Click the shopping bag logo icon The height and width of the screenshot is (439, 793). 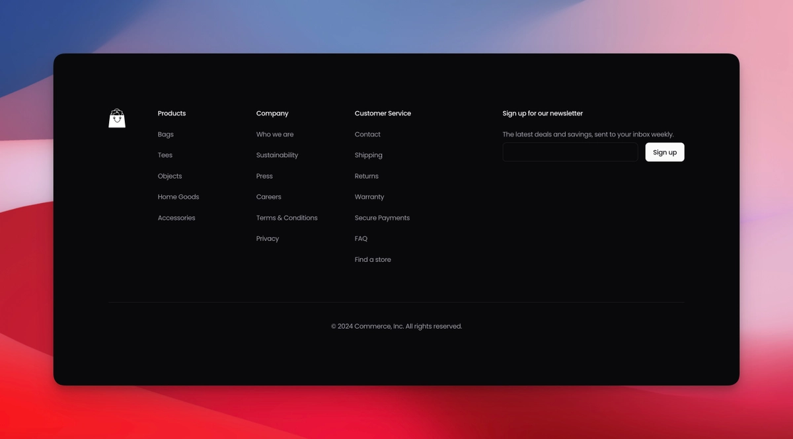click(117, 118)
